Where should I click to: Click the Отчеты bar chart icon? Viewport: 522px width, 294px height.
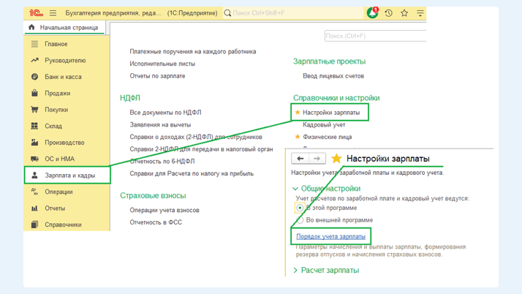coord(34,208)
